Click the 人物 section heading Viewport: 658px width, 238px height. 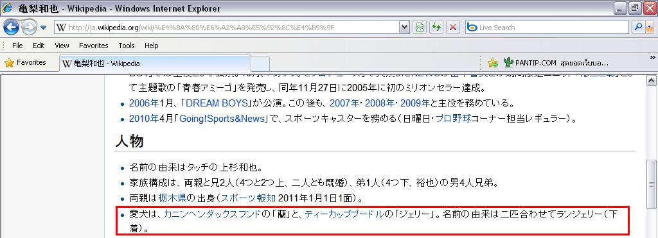click(129, 141)
